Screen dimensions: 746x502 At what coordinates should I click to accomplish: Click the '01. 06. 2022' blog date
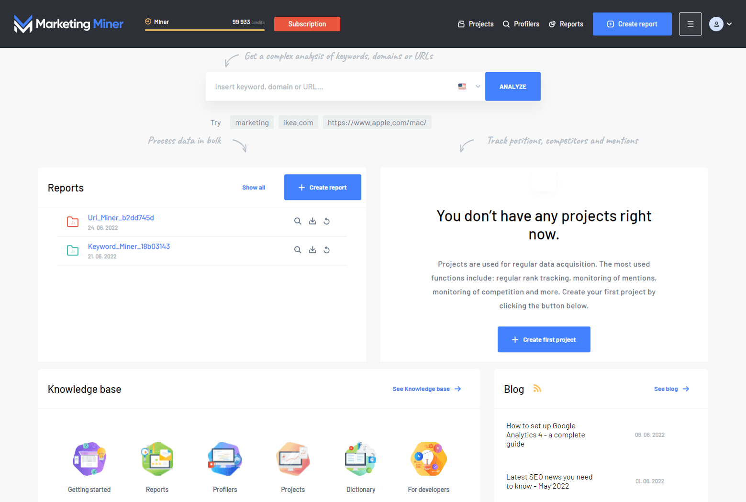click(650, 481)
